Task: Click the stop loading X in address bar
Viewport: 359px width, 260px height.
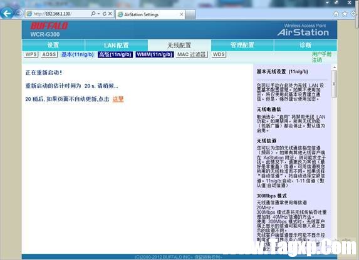Action: [110, 14]
